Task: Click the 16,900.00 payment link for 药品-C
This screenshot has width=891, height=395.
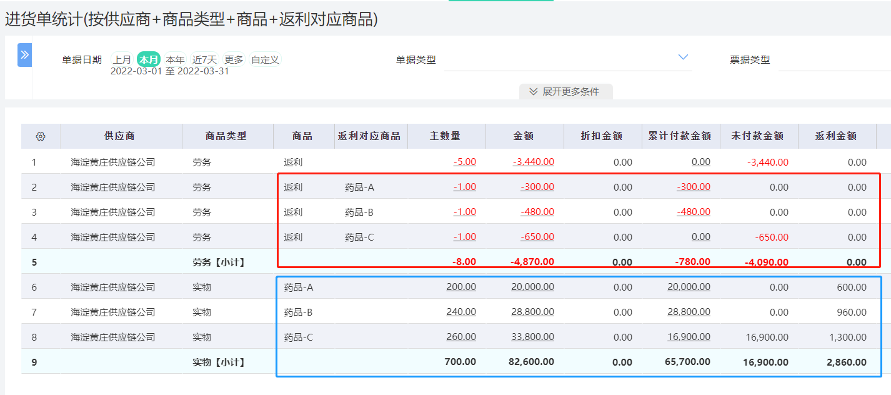Action: click(x=688, y=336)
